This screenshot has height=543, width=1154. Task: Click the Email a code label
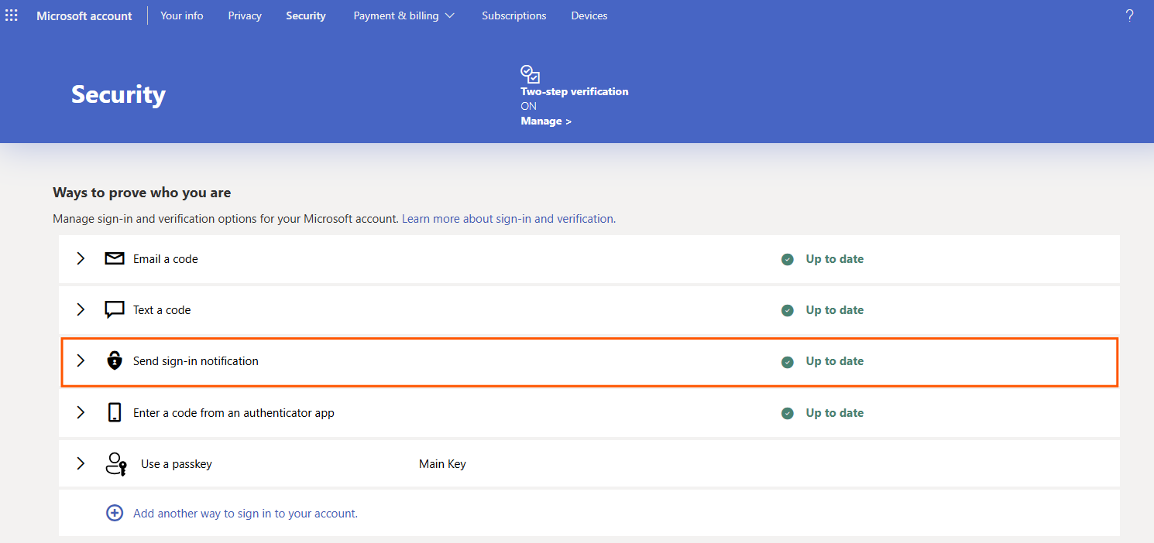click(x=166, y=259)
